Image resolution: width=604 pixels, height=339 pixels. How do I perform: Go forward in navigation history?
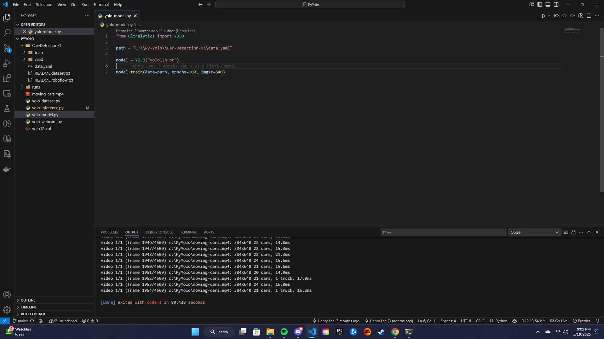(209, 4)
